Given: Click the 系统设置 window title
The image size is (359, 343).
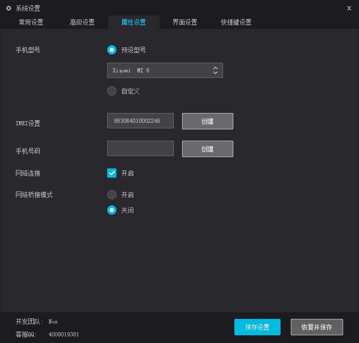Looking at the screenshot, I should [x=28, y=9].
